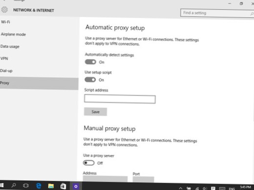Click the Settings gear icon in header
The height and width of the screenshot is (190, 254).
tap(4, 10)
